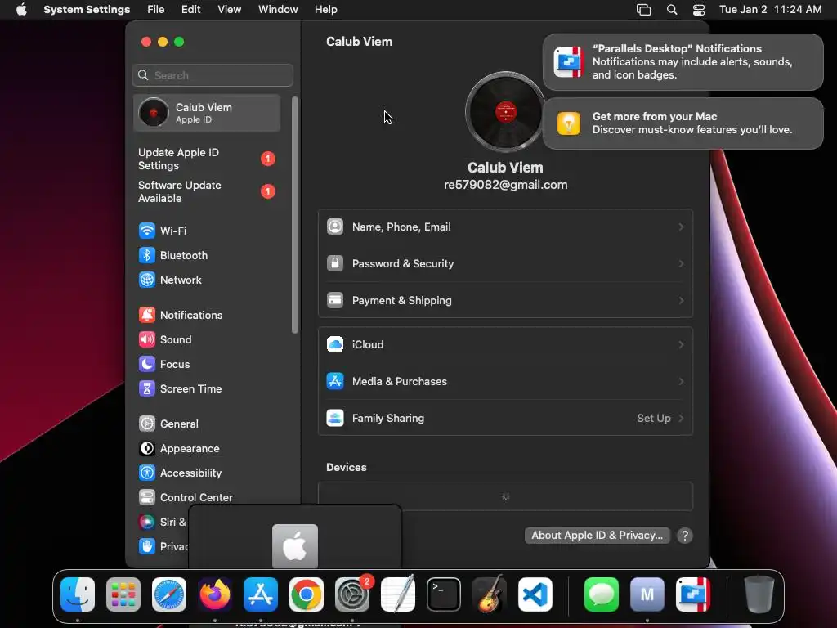This screenshot has width=837, height=628.
Task: Click Get more from your Mac notification
Action: pyautogui.click(x=683, y=123)
